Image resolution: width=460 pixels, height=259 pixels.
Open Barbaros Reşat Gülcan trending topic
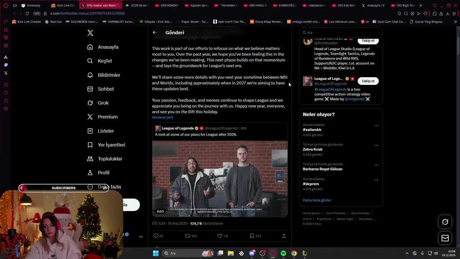click(322, 169)
